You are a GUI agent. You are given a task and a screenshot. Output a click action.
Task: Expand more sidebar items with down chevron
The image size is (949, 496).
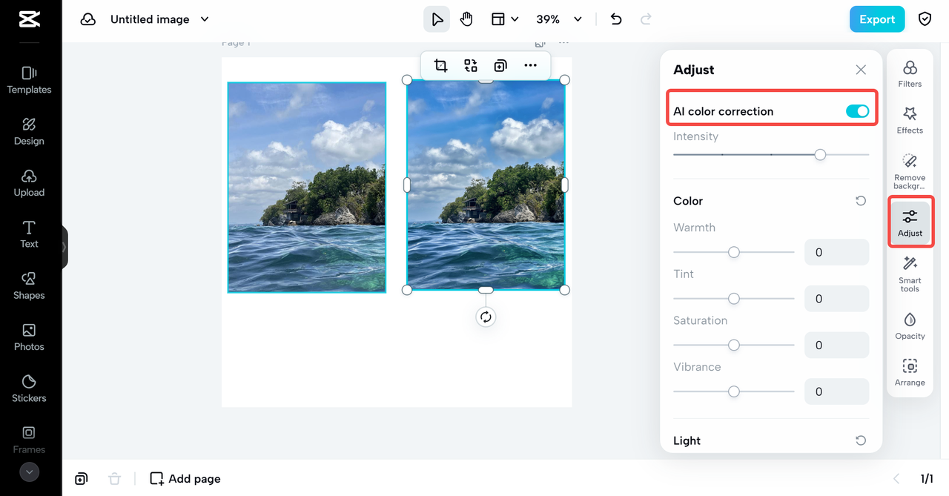[30, 472]
